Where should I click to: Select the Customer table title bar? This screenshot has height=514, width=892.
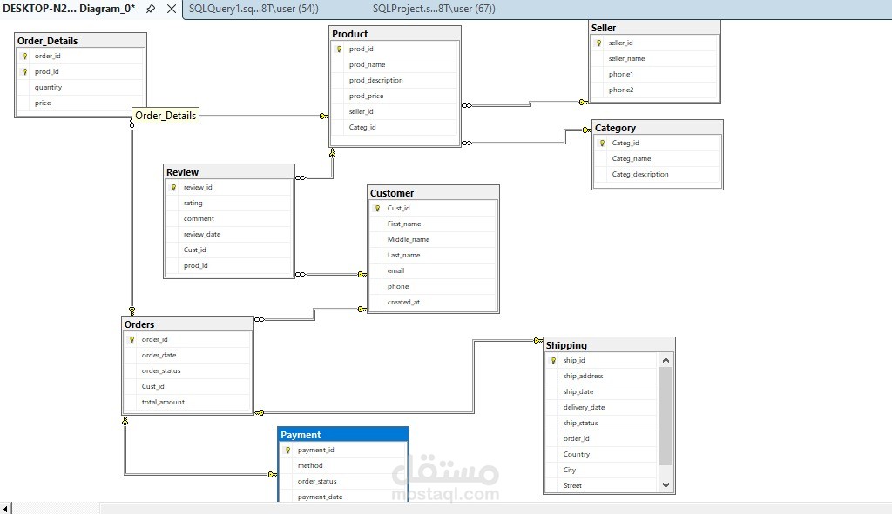pyautogui.click(x=433, y=193)
